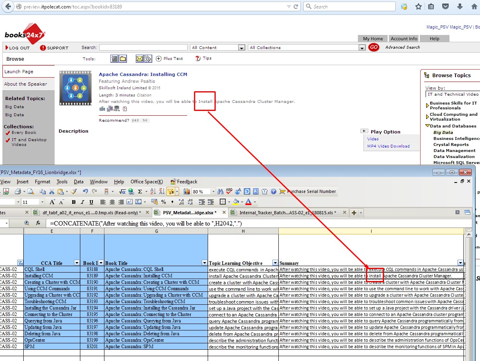Image resolution: width=480 pixels, height=361 pixels.
Task: Click the Merge cells toolbar icon
Action: [x=138, y=202]
